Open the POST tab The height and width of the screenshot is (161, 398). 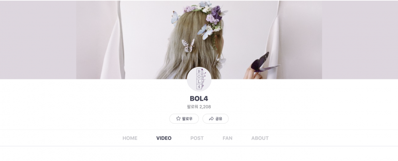197,138
